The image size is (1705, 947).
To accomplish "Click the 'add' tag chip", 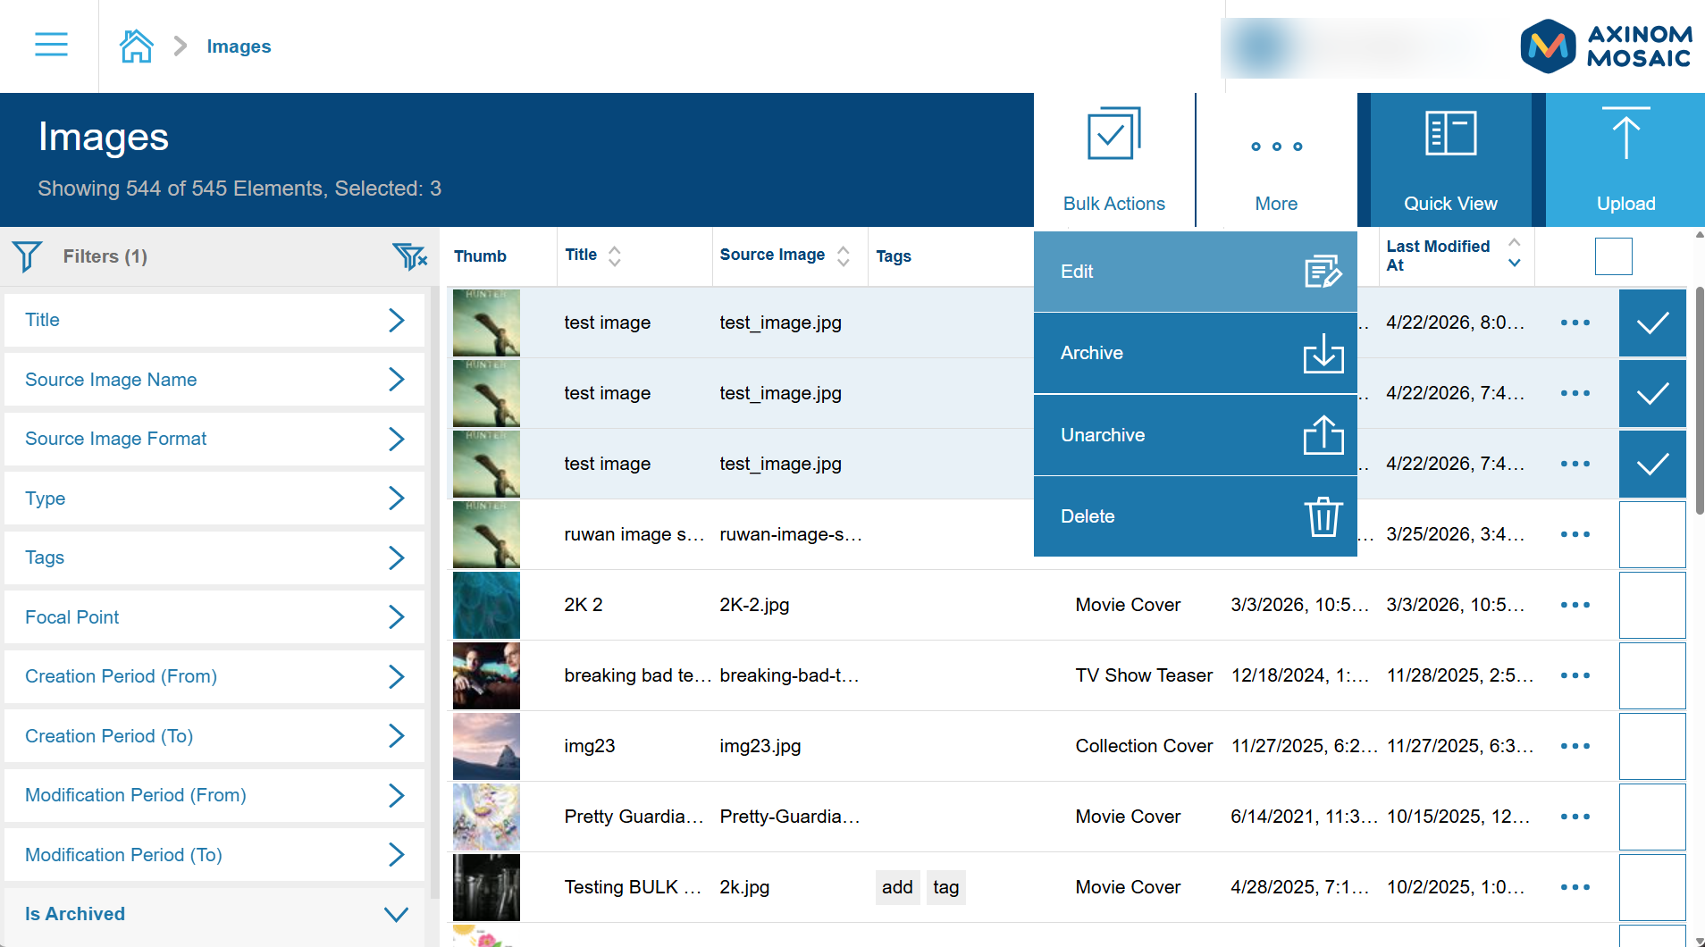I will point(897,887).
